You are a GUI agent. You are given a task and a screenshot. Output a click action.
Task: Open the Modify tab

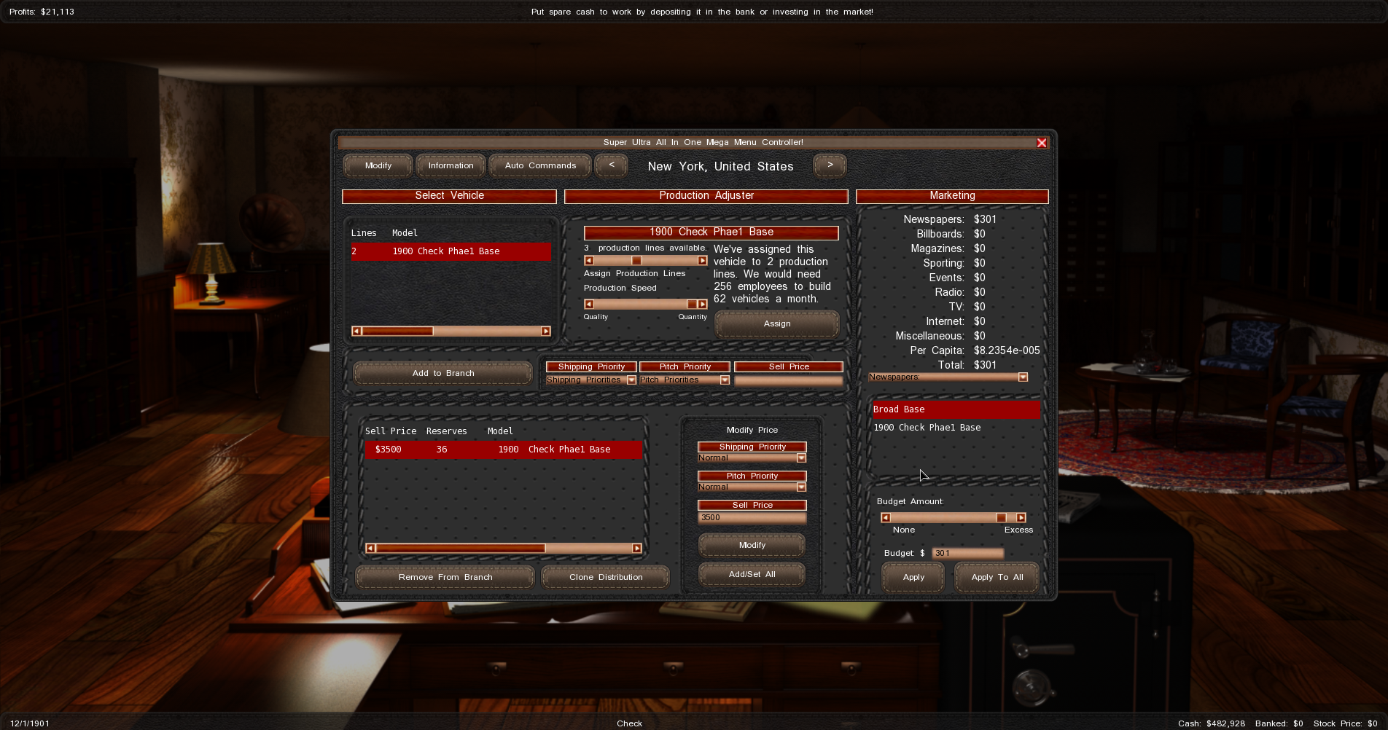click(378, 166)
